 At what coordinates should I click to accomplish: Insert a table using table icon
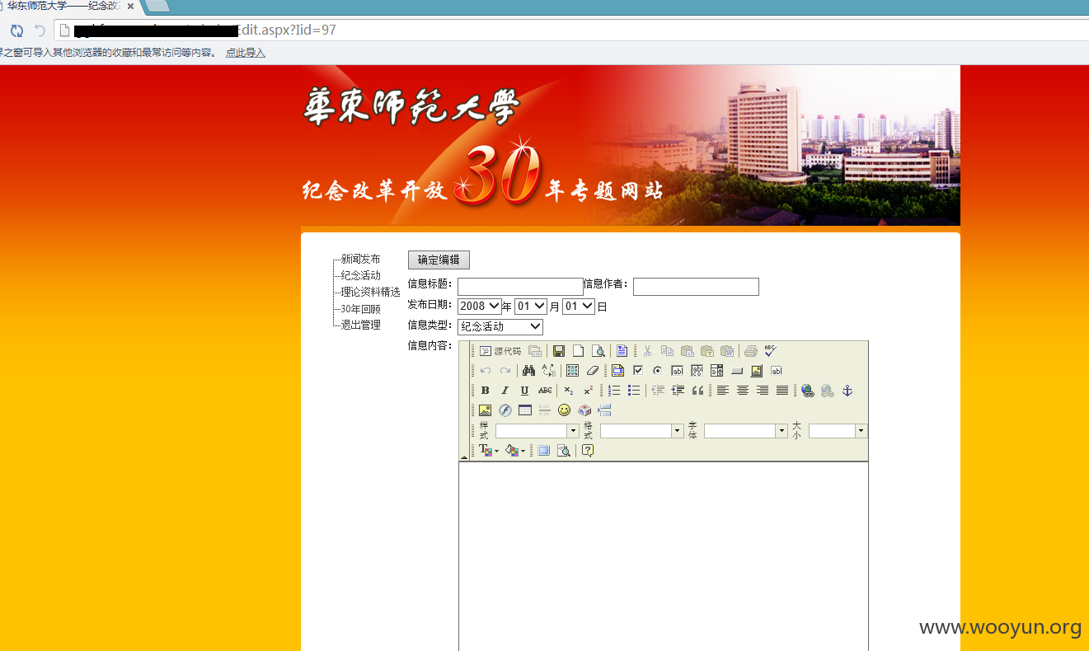point(525,410)
